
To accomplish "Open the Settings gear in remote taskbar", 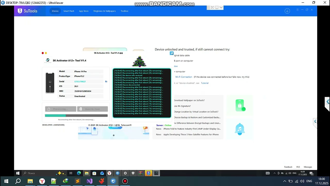I will [x=125, y=173].
